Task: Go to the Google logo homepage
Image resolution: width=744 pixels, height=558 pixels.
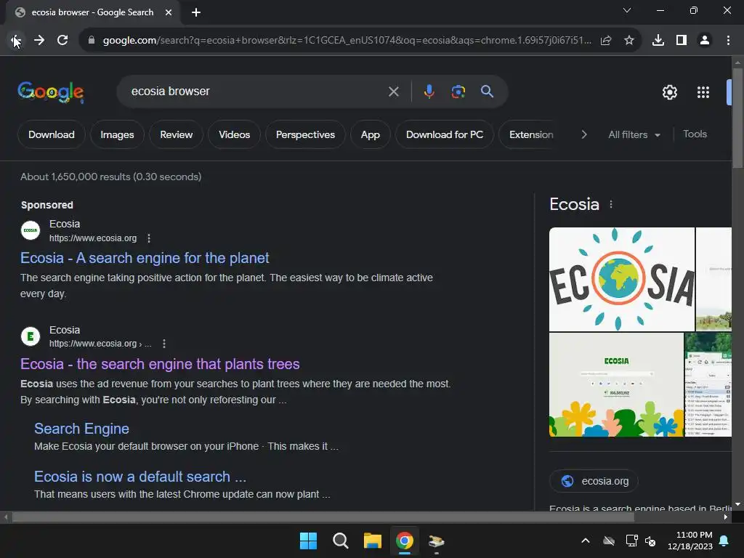Action: (51, 92)
